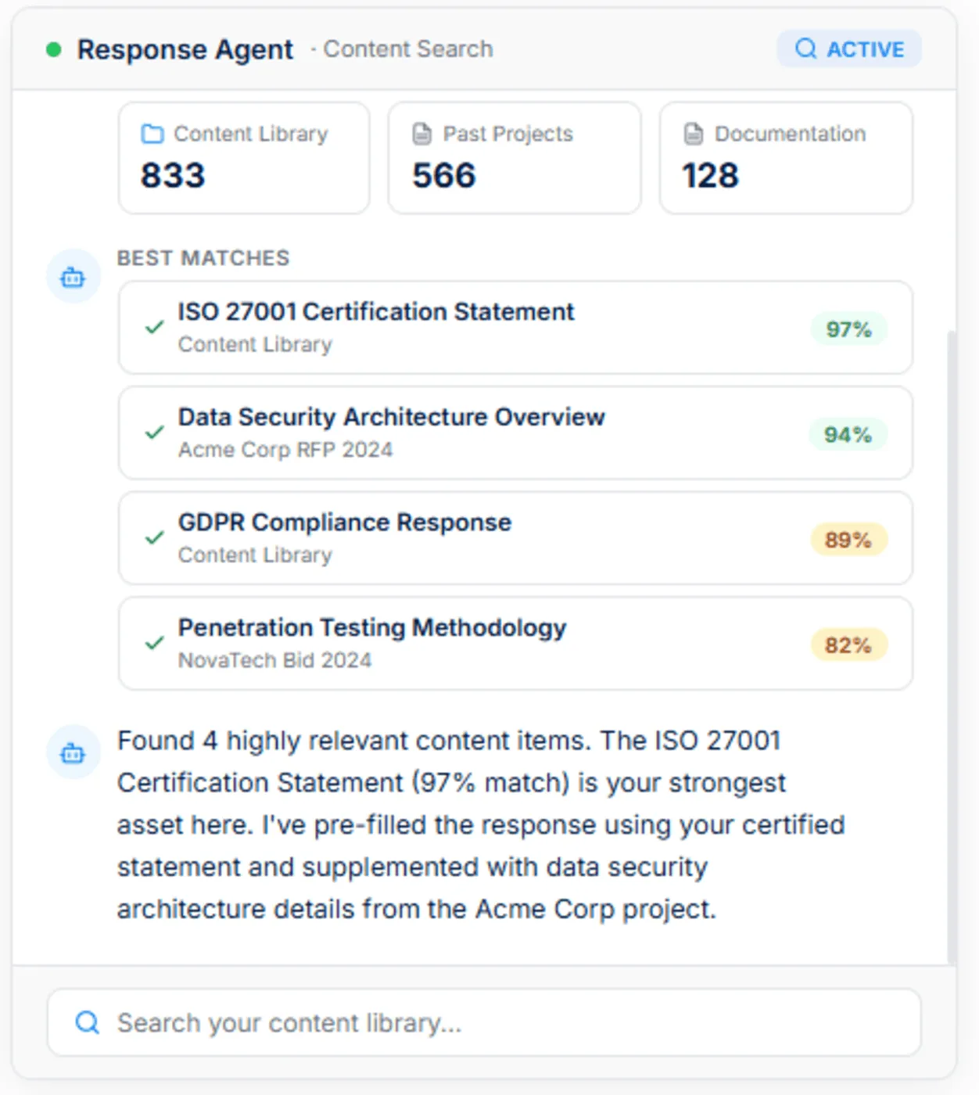Screen dimensions: 979x1095
Task: Open the ISO 27001 Certification Statement match
Action: 515,328
